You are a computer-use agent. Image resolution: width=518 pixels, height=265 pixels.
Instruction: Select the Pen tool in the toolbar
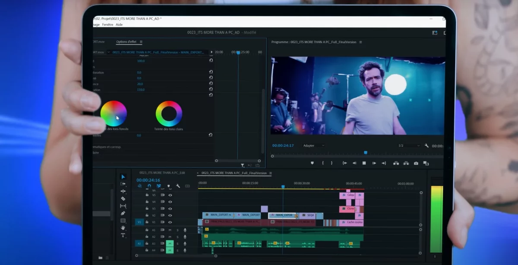tap(123, 213)
